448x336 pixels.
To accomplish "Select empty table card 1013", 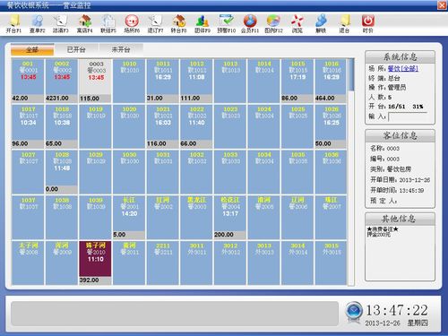I will click(x=230, y=81).
